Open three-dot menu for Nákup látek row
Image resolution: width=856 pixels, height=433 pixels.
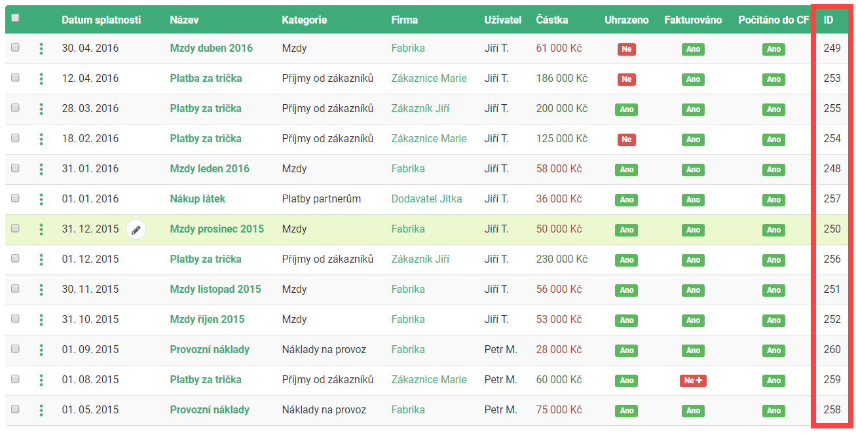[41, 199]
